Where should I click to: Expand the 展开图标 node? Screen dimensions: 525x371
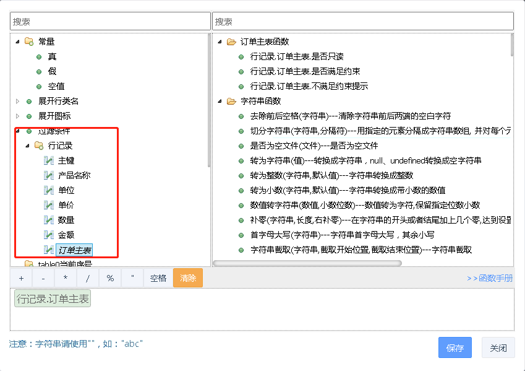(17, 116)
